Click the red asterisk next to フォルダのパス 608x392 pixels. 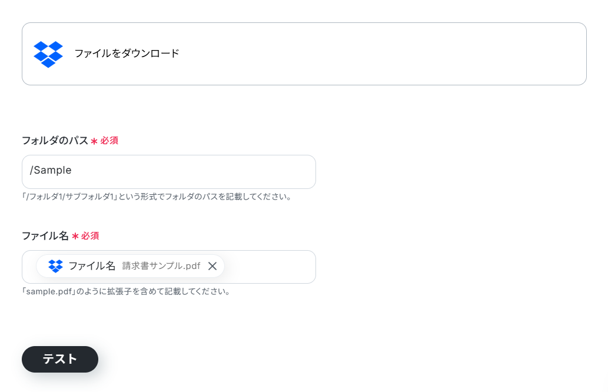(94, 141)
